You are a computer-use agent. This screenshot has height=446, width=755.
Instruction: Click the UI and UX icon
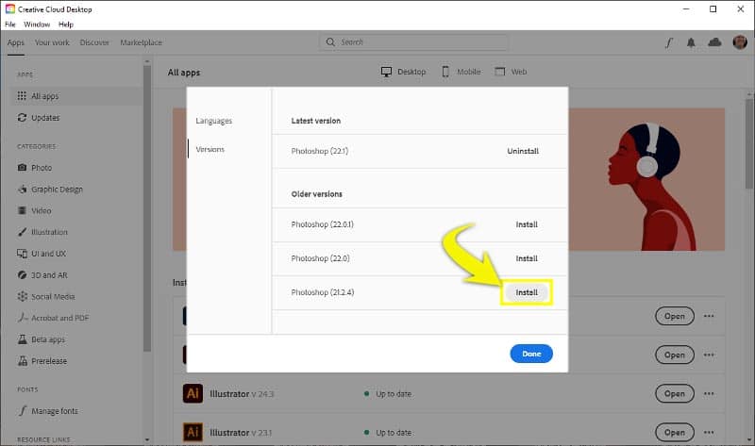click(22, 254)
